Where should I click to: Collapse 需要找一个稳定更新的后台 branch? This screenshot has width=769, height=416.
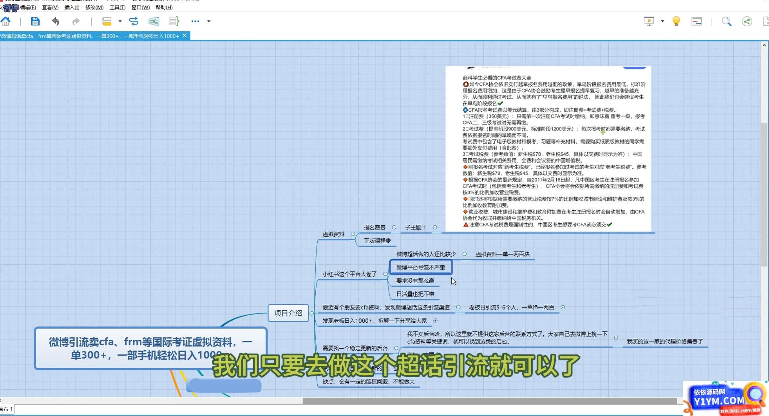point(396,348)
